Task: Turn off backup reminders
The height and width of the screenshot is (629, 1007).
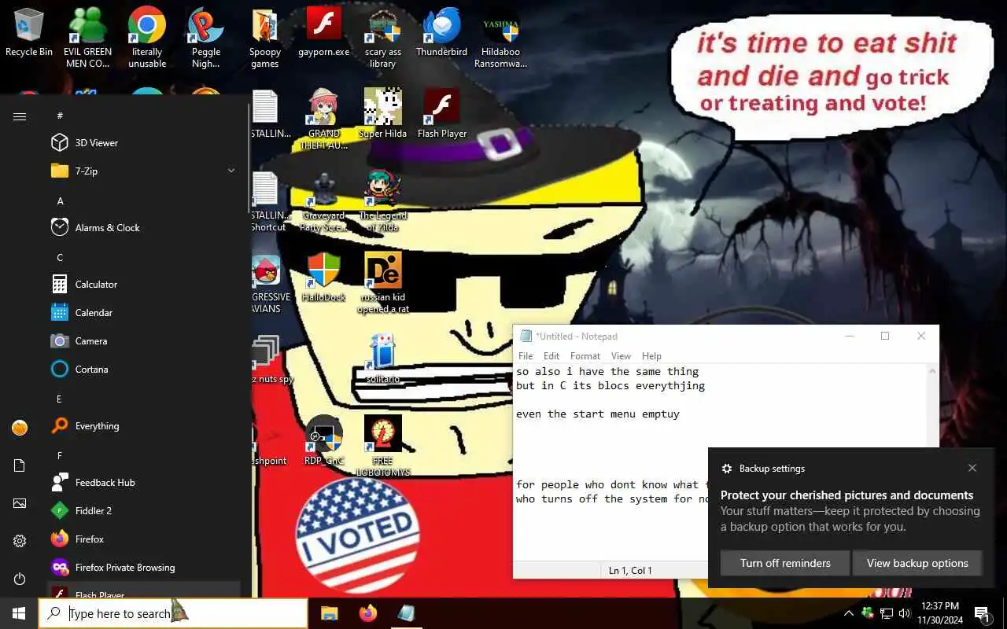Action: tap(785, 563)
